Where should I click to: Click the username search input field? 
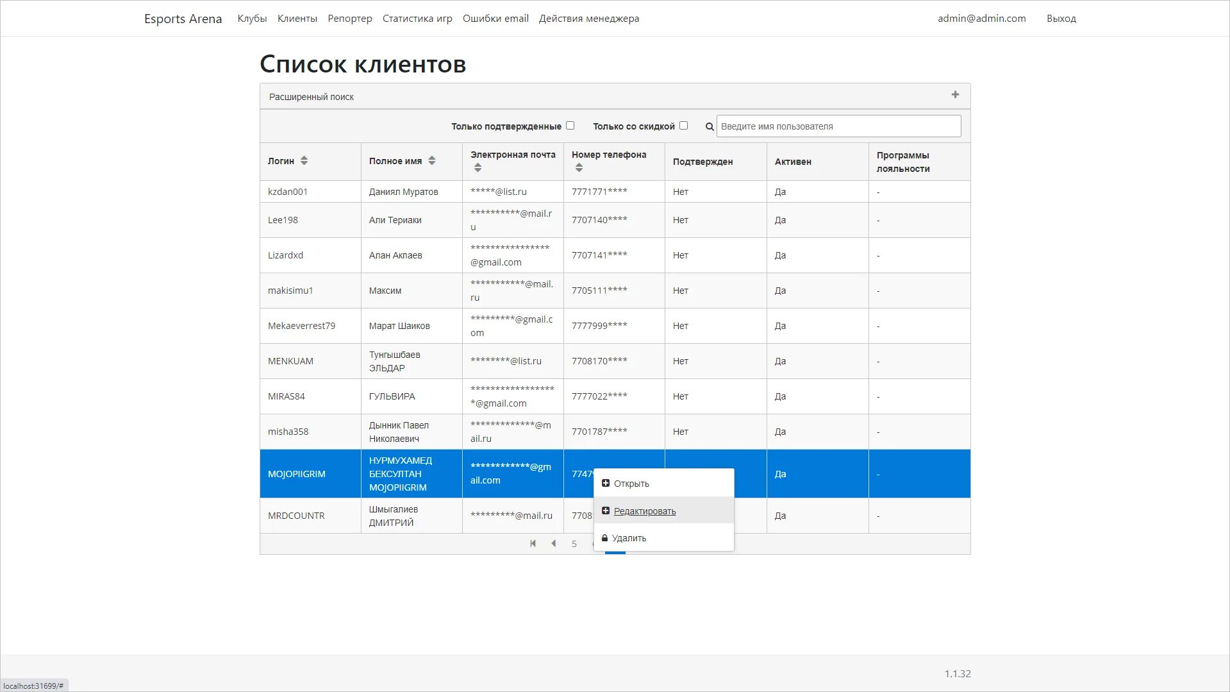click(x=837, y=126)
